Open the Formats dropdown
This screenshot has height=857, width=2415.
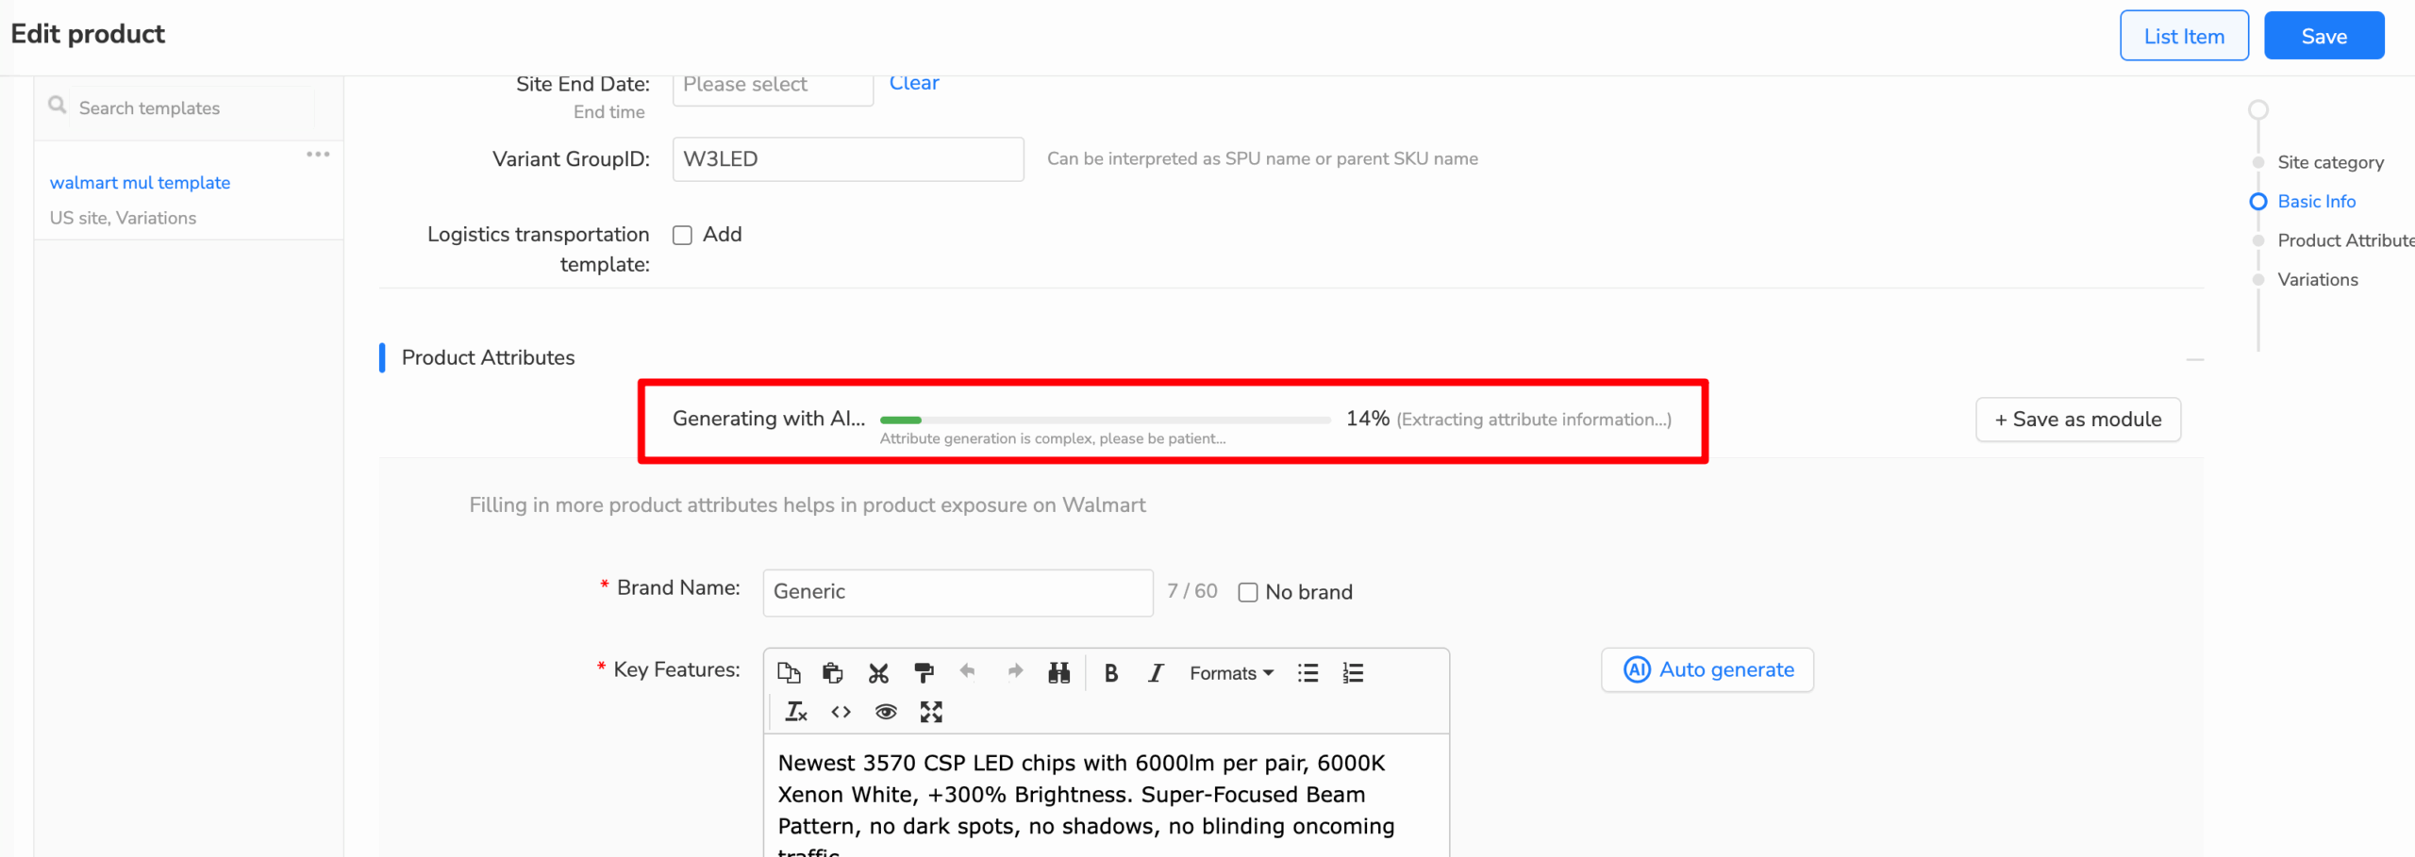(x=1231, y=672)
